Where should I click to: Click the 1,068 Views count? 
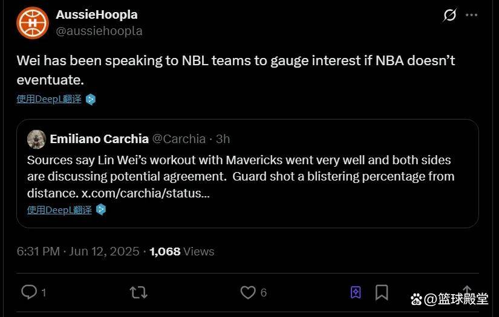pyautogui.click(x=181, y=251)
